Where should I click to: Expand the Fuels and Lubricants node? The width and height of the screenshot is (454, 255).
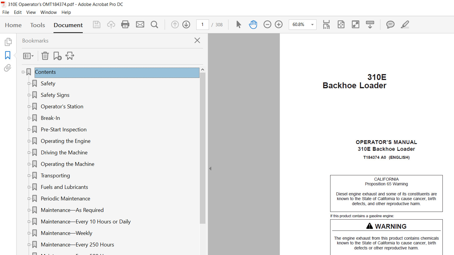point(29,187)
